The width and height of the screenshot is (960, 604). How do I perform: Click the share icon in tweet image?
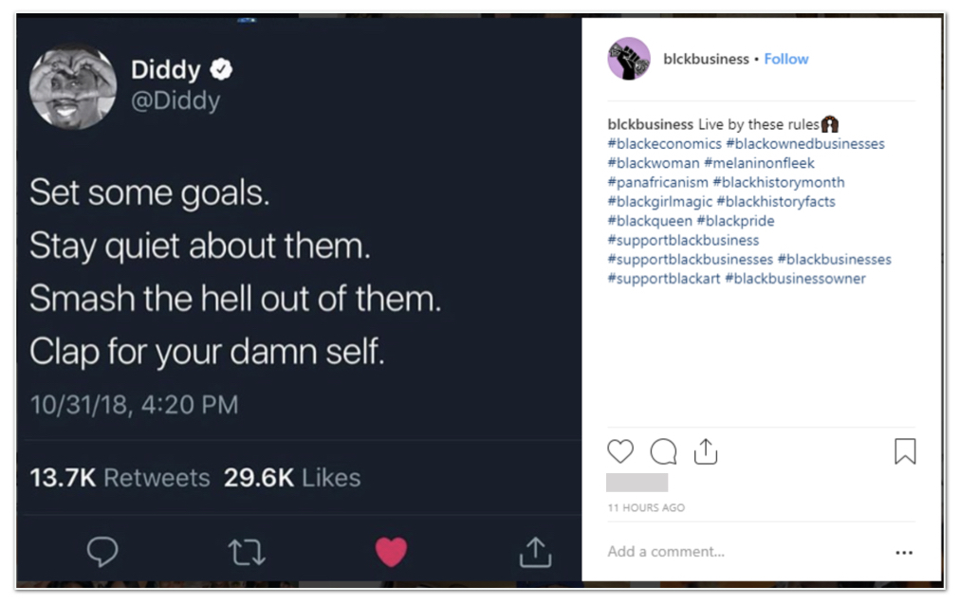pyautogui.click(x=535, y=552)
